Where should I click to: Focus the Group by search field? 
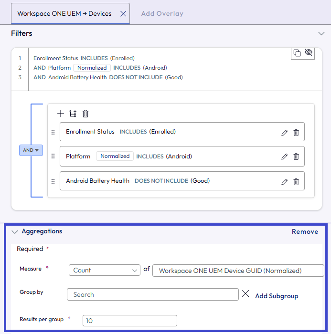click(153, 294)
